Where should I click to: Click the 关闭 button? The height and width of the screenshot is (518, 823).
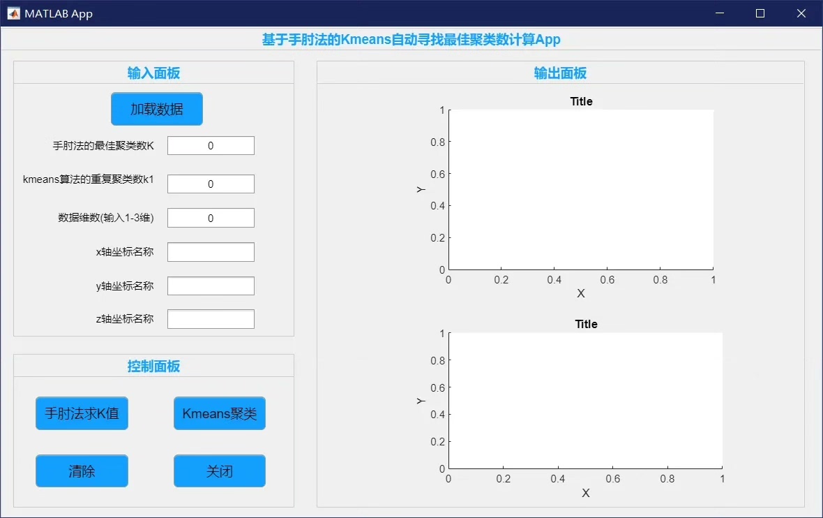coord(220,471)
